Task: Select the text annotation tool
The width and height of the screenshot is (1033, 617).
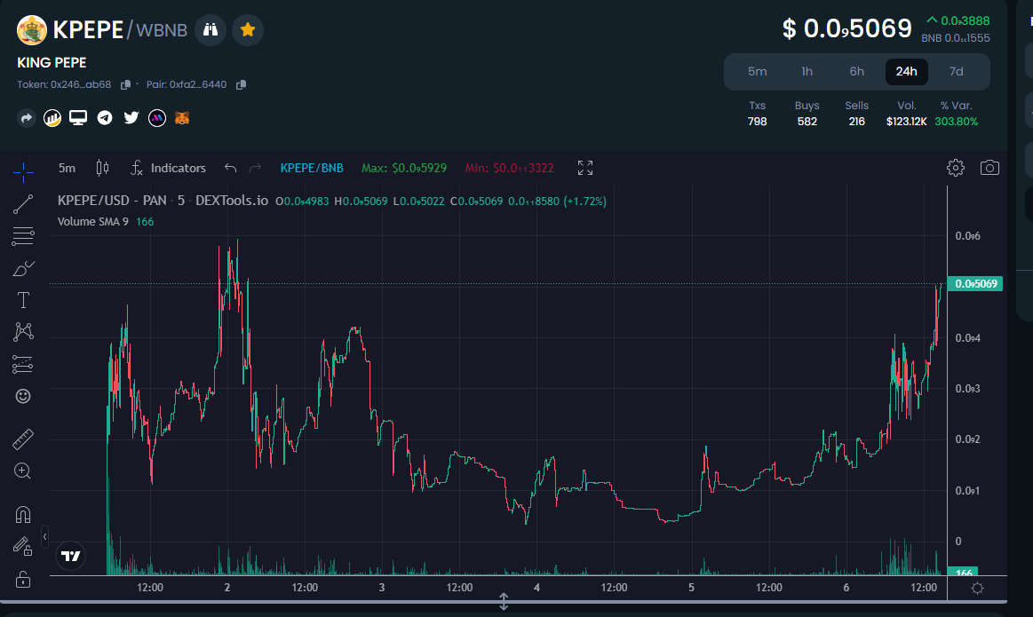Action: tap(23, 300)
